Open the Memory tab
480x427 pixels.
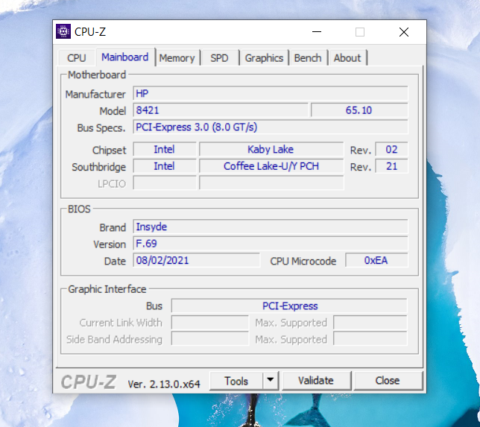pyautogui.click(x=177, y=58)
